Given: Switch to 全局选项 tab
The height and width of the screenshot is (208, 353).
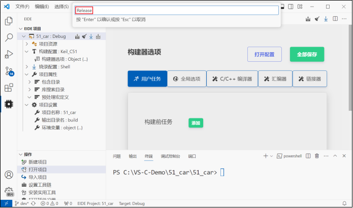Looking at the screenshot, I should pyautogui.click(x=186, y=79).
